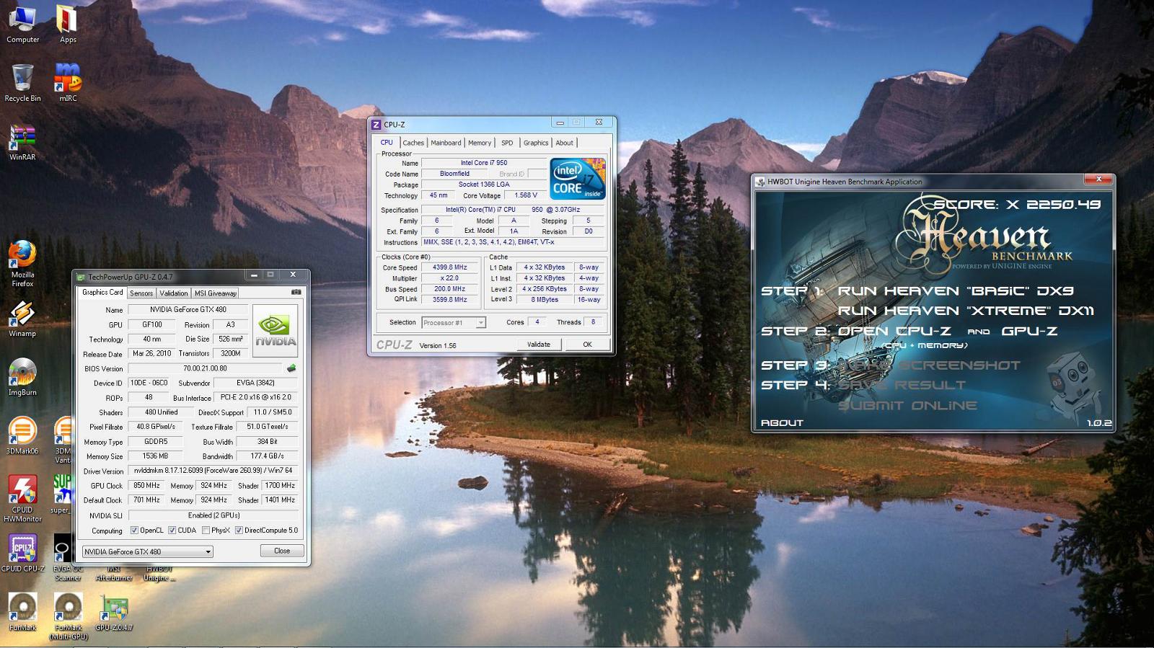Launch FurMark desktop shortcut
The height and width of the screenshot is (648, 1154).
pos(22,612)
